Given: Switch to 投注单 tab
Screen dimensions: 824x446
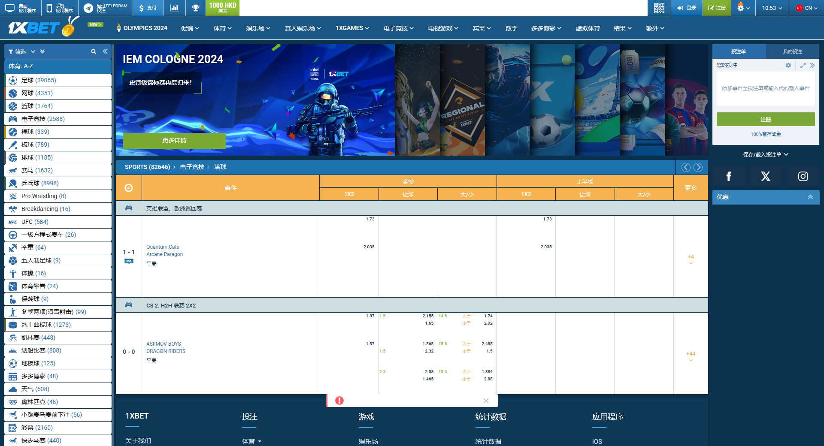Looking at the screenshot, I should 739,51.
